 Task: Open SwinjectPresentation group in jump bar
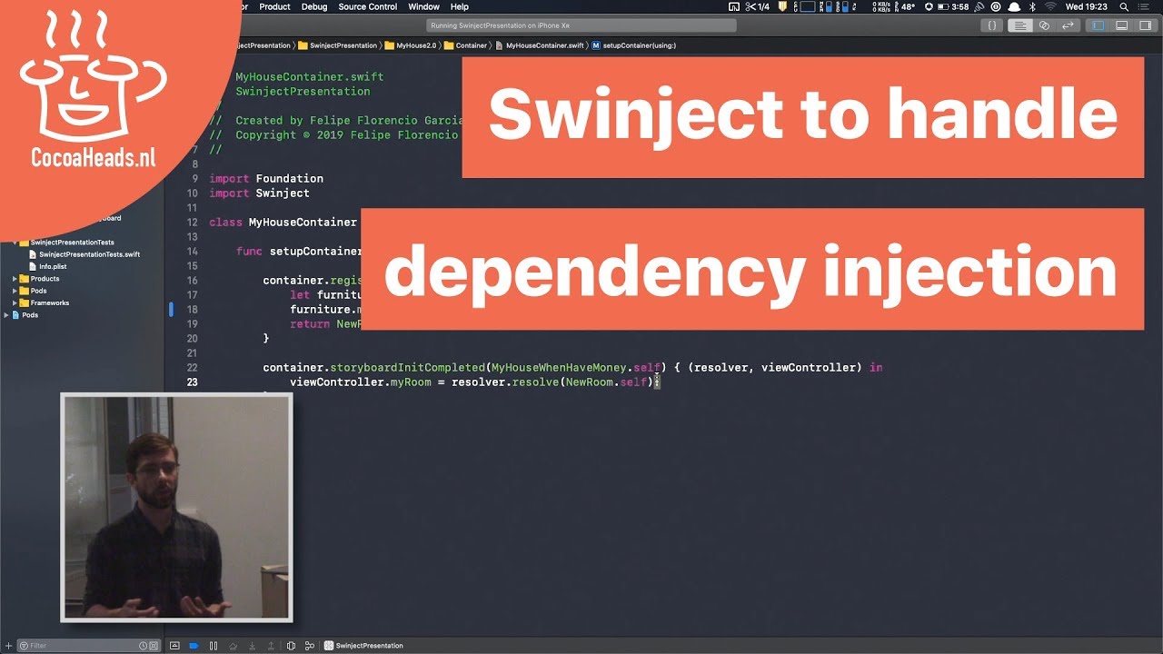pyautogui.click(x=338, y=45)
